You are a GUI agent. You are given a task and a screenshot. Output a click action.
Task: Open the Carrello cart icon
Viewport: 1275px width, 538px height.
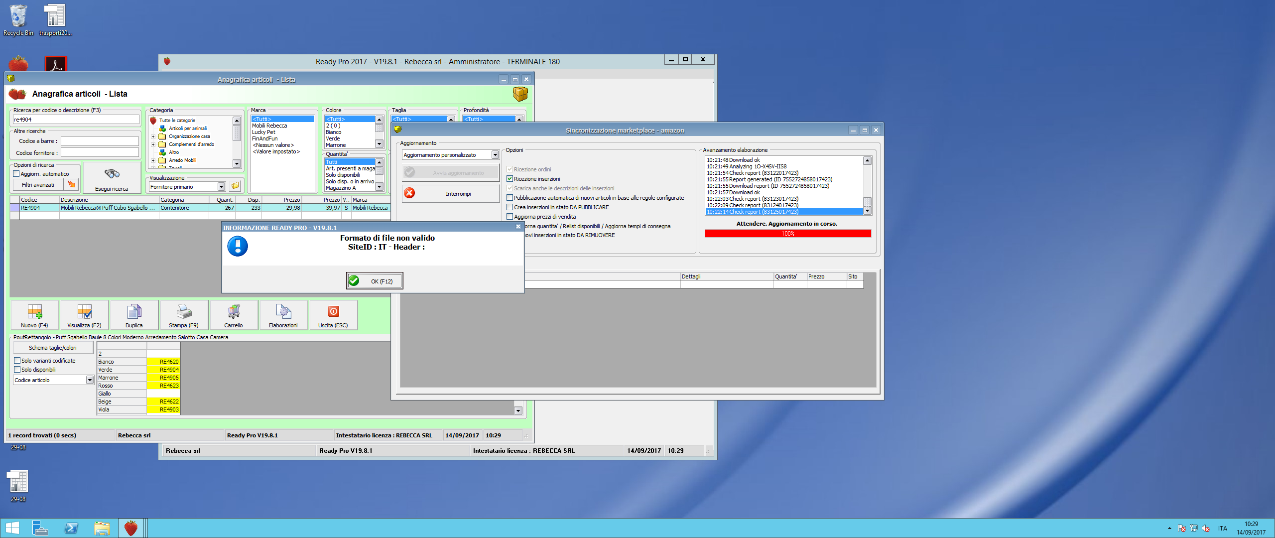pos(234,312)
